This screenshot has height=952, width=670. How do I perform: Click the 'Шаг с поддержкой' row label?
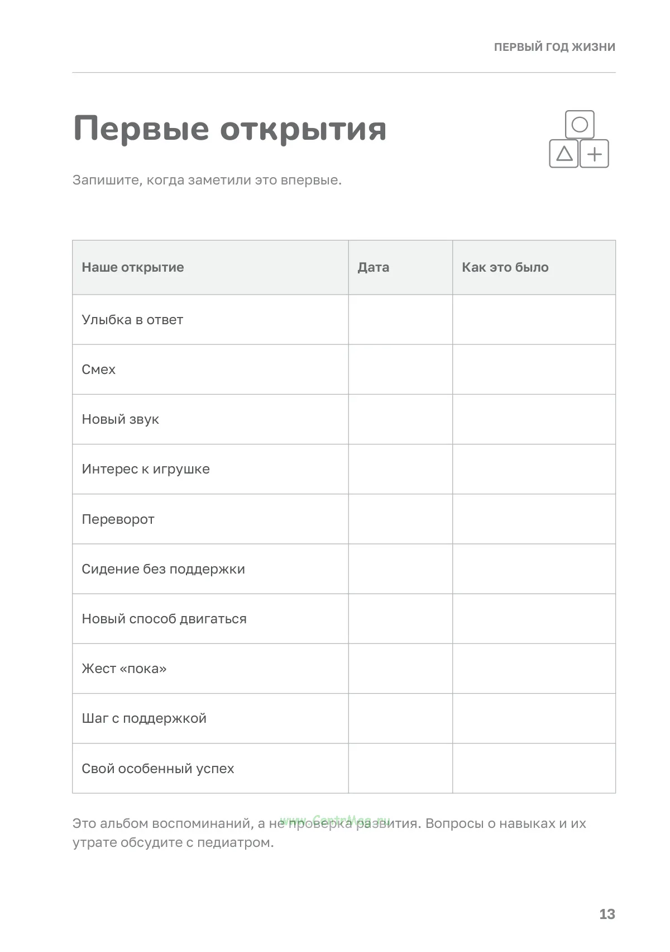coord(144,718)
